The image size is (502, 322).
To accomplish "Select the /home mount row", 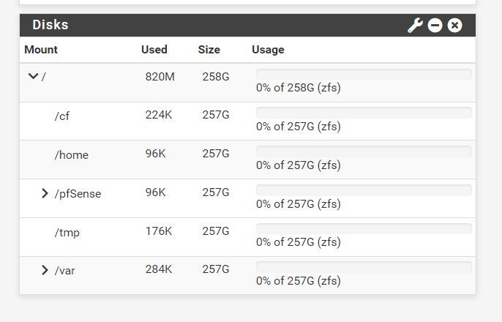I will [71, 154].
